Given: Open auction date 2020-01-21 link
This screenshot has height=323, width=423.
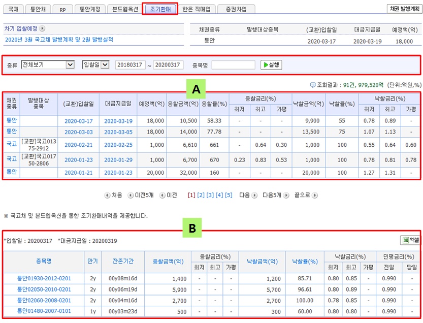Looking at the screenshot, I should 79,173.
